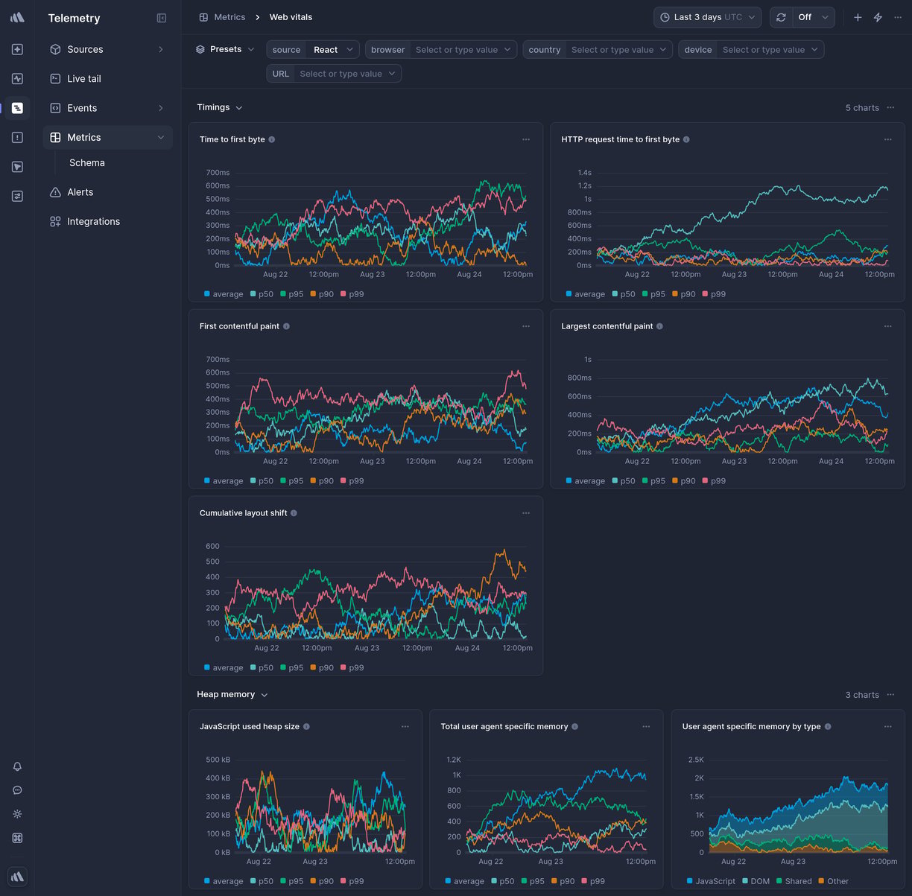Screen dimensions: 912x896
Task: Select Integrations in the sidebar
Action: coord(108,221)
